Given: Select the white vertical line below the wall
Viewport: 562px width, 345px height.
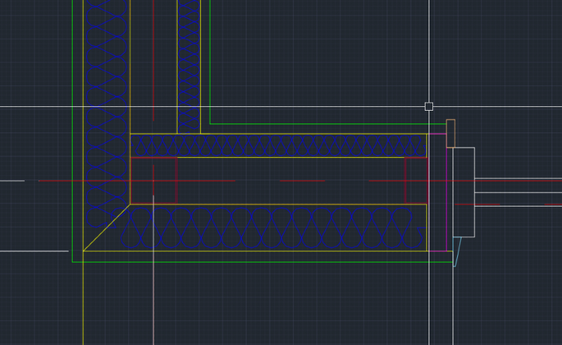Looking at the screenshot, I should [x=153, y=299].
